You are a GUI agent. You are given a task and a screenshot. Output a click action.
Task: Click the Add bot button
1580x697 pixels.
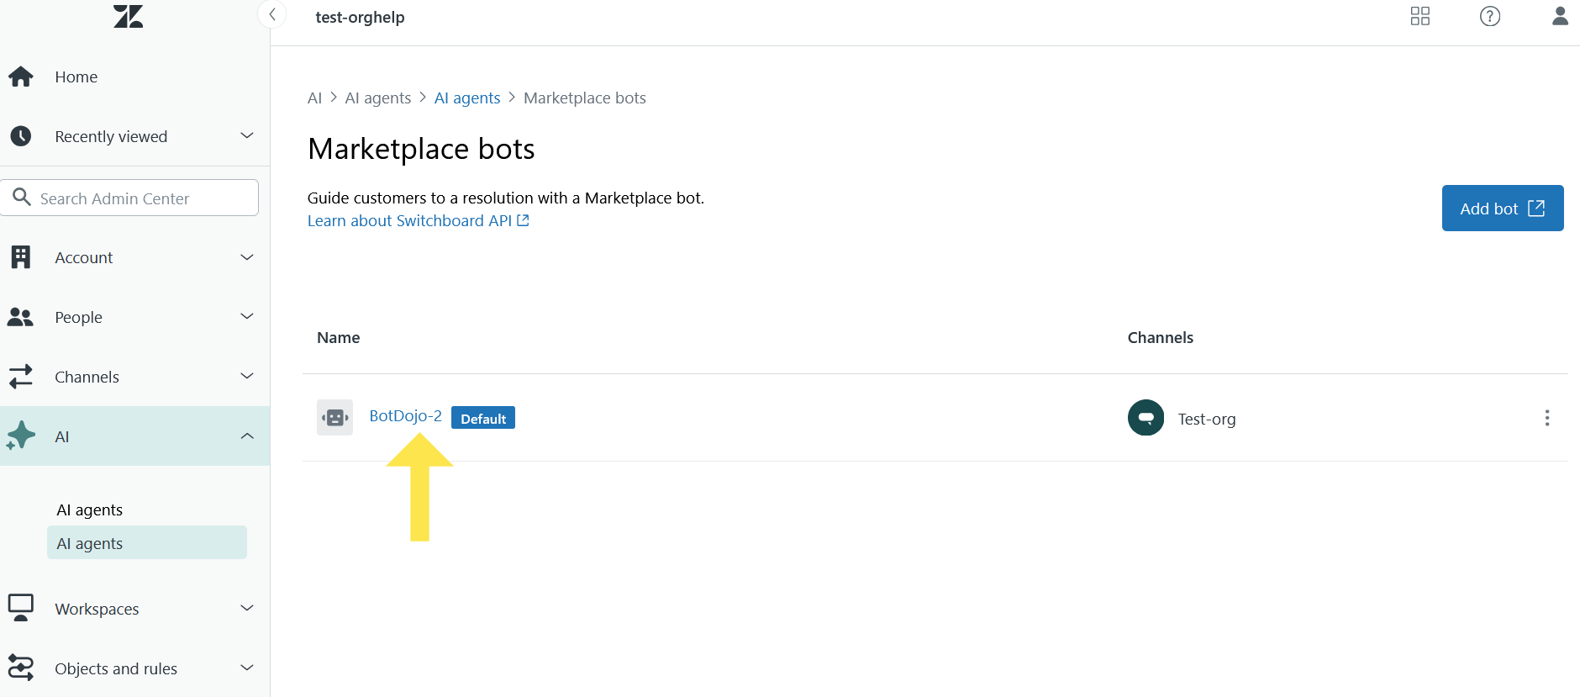(x=1502, y=209)
